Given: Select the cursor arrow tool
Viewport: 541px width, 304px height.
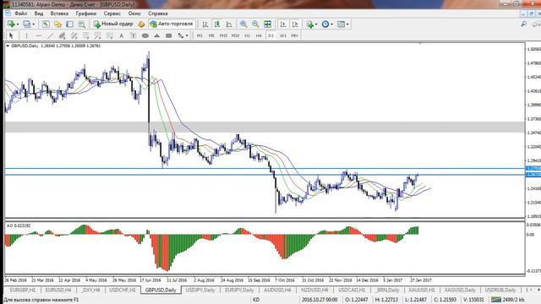Looking at the screenshot, I should 11,35.
